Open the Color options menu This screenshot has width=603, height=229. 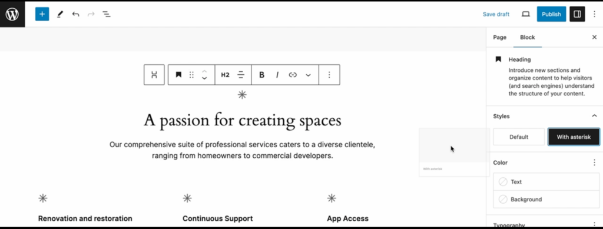pyautogui.click(x=595, y=162)
